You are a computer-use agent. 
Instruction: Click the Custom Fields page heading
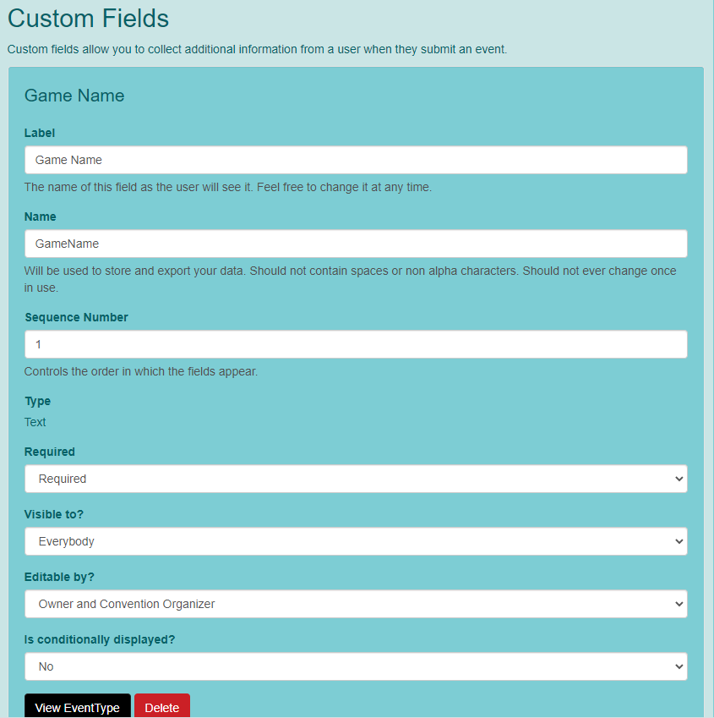(x=88, y=19)
